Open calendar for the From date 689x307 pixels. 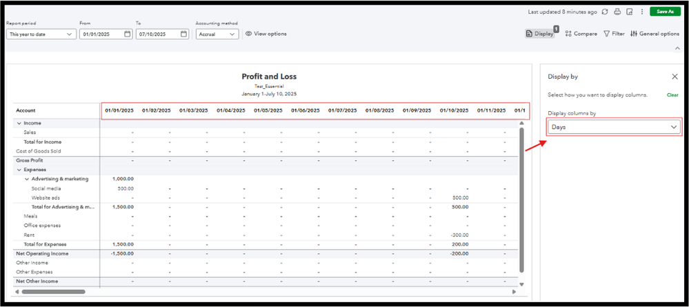pyautogui.click(x=127, y=34)
